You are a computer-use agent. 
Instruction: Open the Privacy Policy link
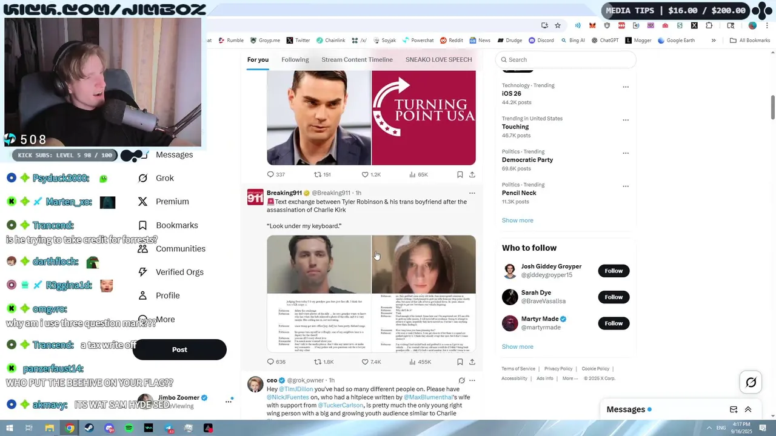pyautogui.click(x=558, y=369)
